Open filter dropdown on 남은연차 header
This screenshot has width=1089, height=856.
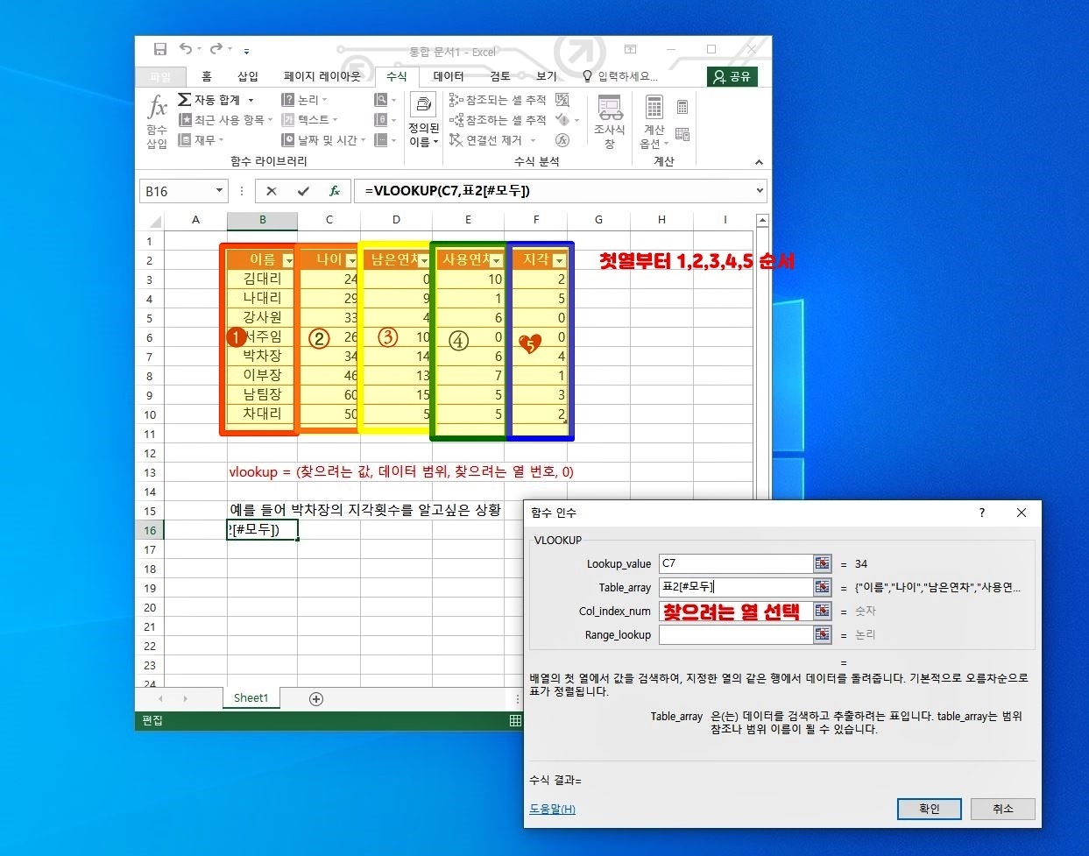coord(424,260)
